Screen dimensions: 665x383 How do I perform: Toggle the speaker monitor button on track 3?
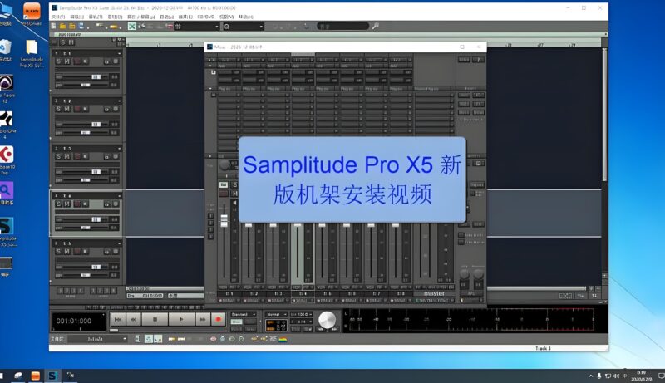[86, 156]
